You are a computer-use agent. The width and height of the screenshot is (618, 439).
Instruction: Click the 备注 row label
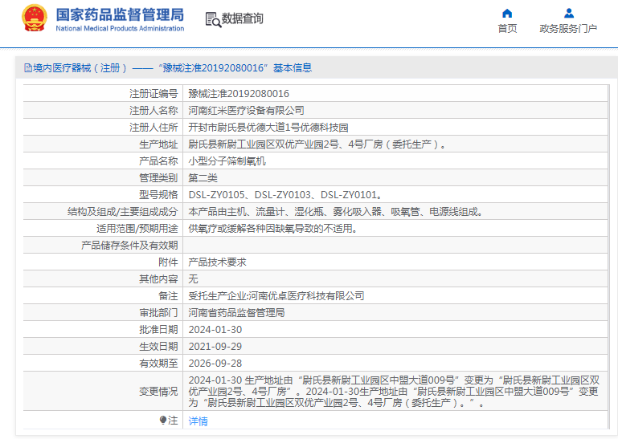coord(168,296)
